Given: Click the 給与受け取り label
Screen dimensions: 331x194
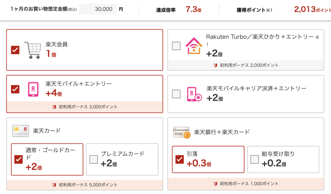Looking at the screenshot, I should [278, 154].
